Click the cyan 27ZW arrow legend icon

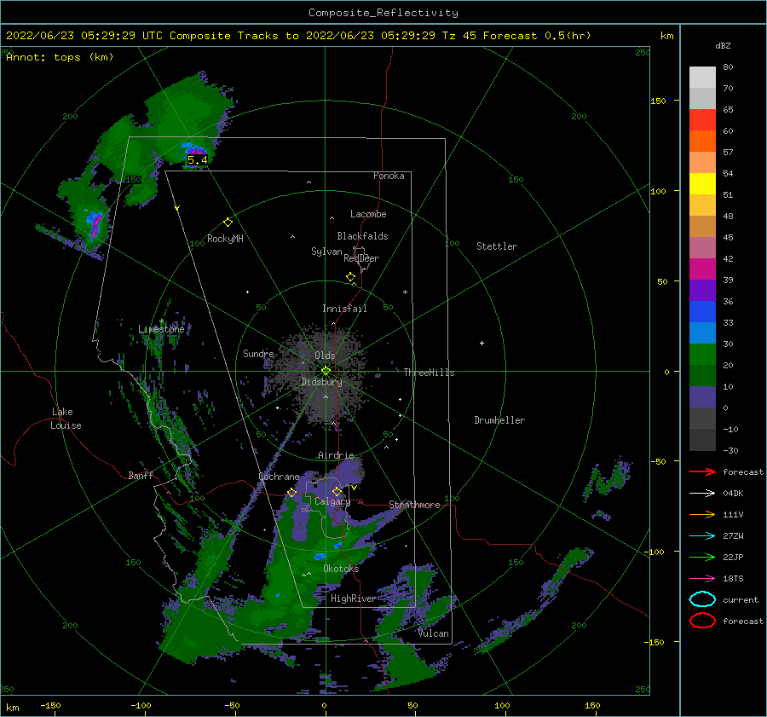click(702, 536)
